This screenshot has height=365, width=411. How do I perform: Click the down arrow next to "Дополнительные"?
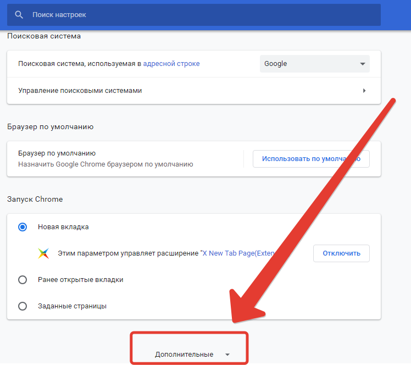(x=227, y=355)
